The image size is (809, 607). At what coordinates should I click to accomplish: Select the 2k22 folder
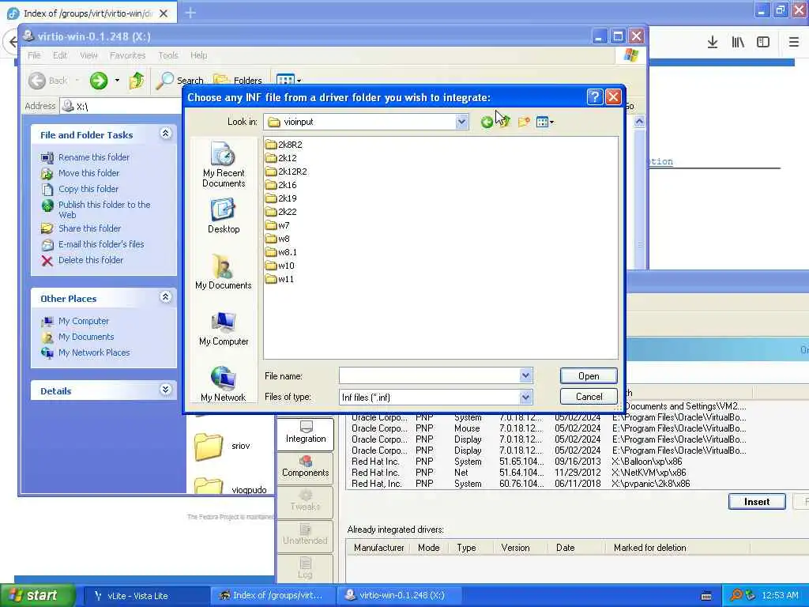(x=281, y=212)
